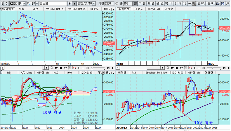Open the 도구 tools dropdown menu
231x131 pixels.
point(211,3)
